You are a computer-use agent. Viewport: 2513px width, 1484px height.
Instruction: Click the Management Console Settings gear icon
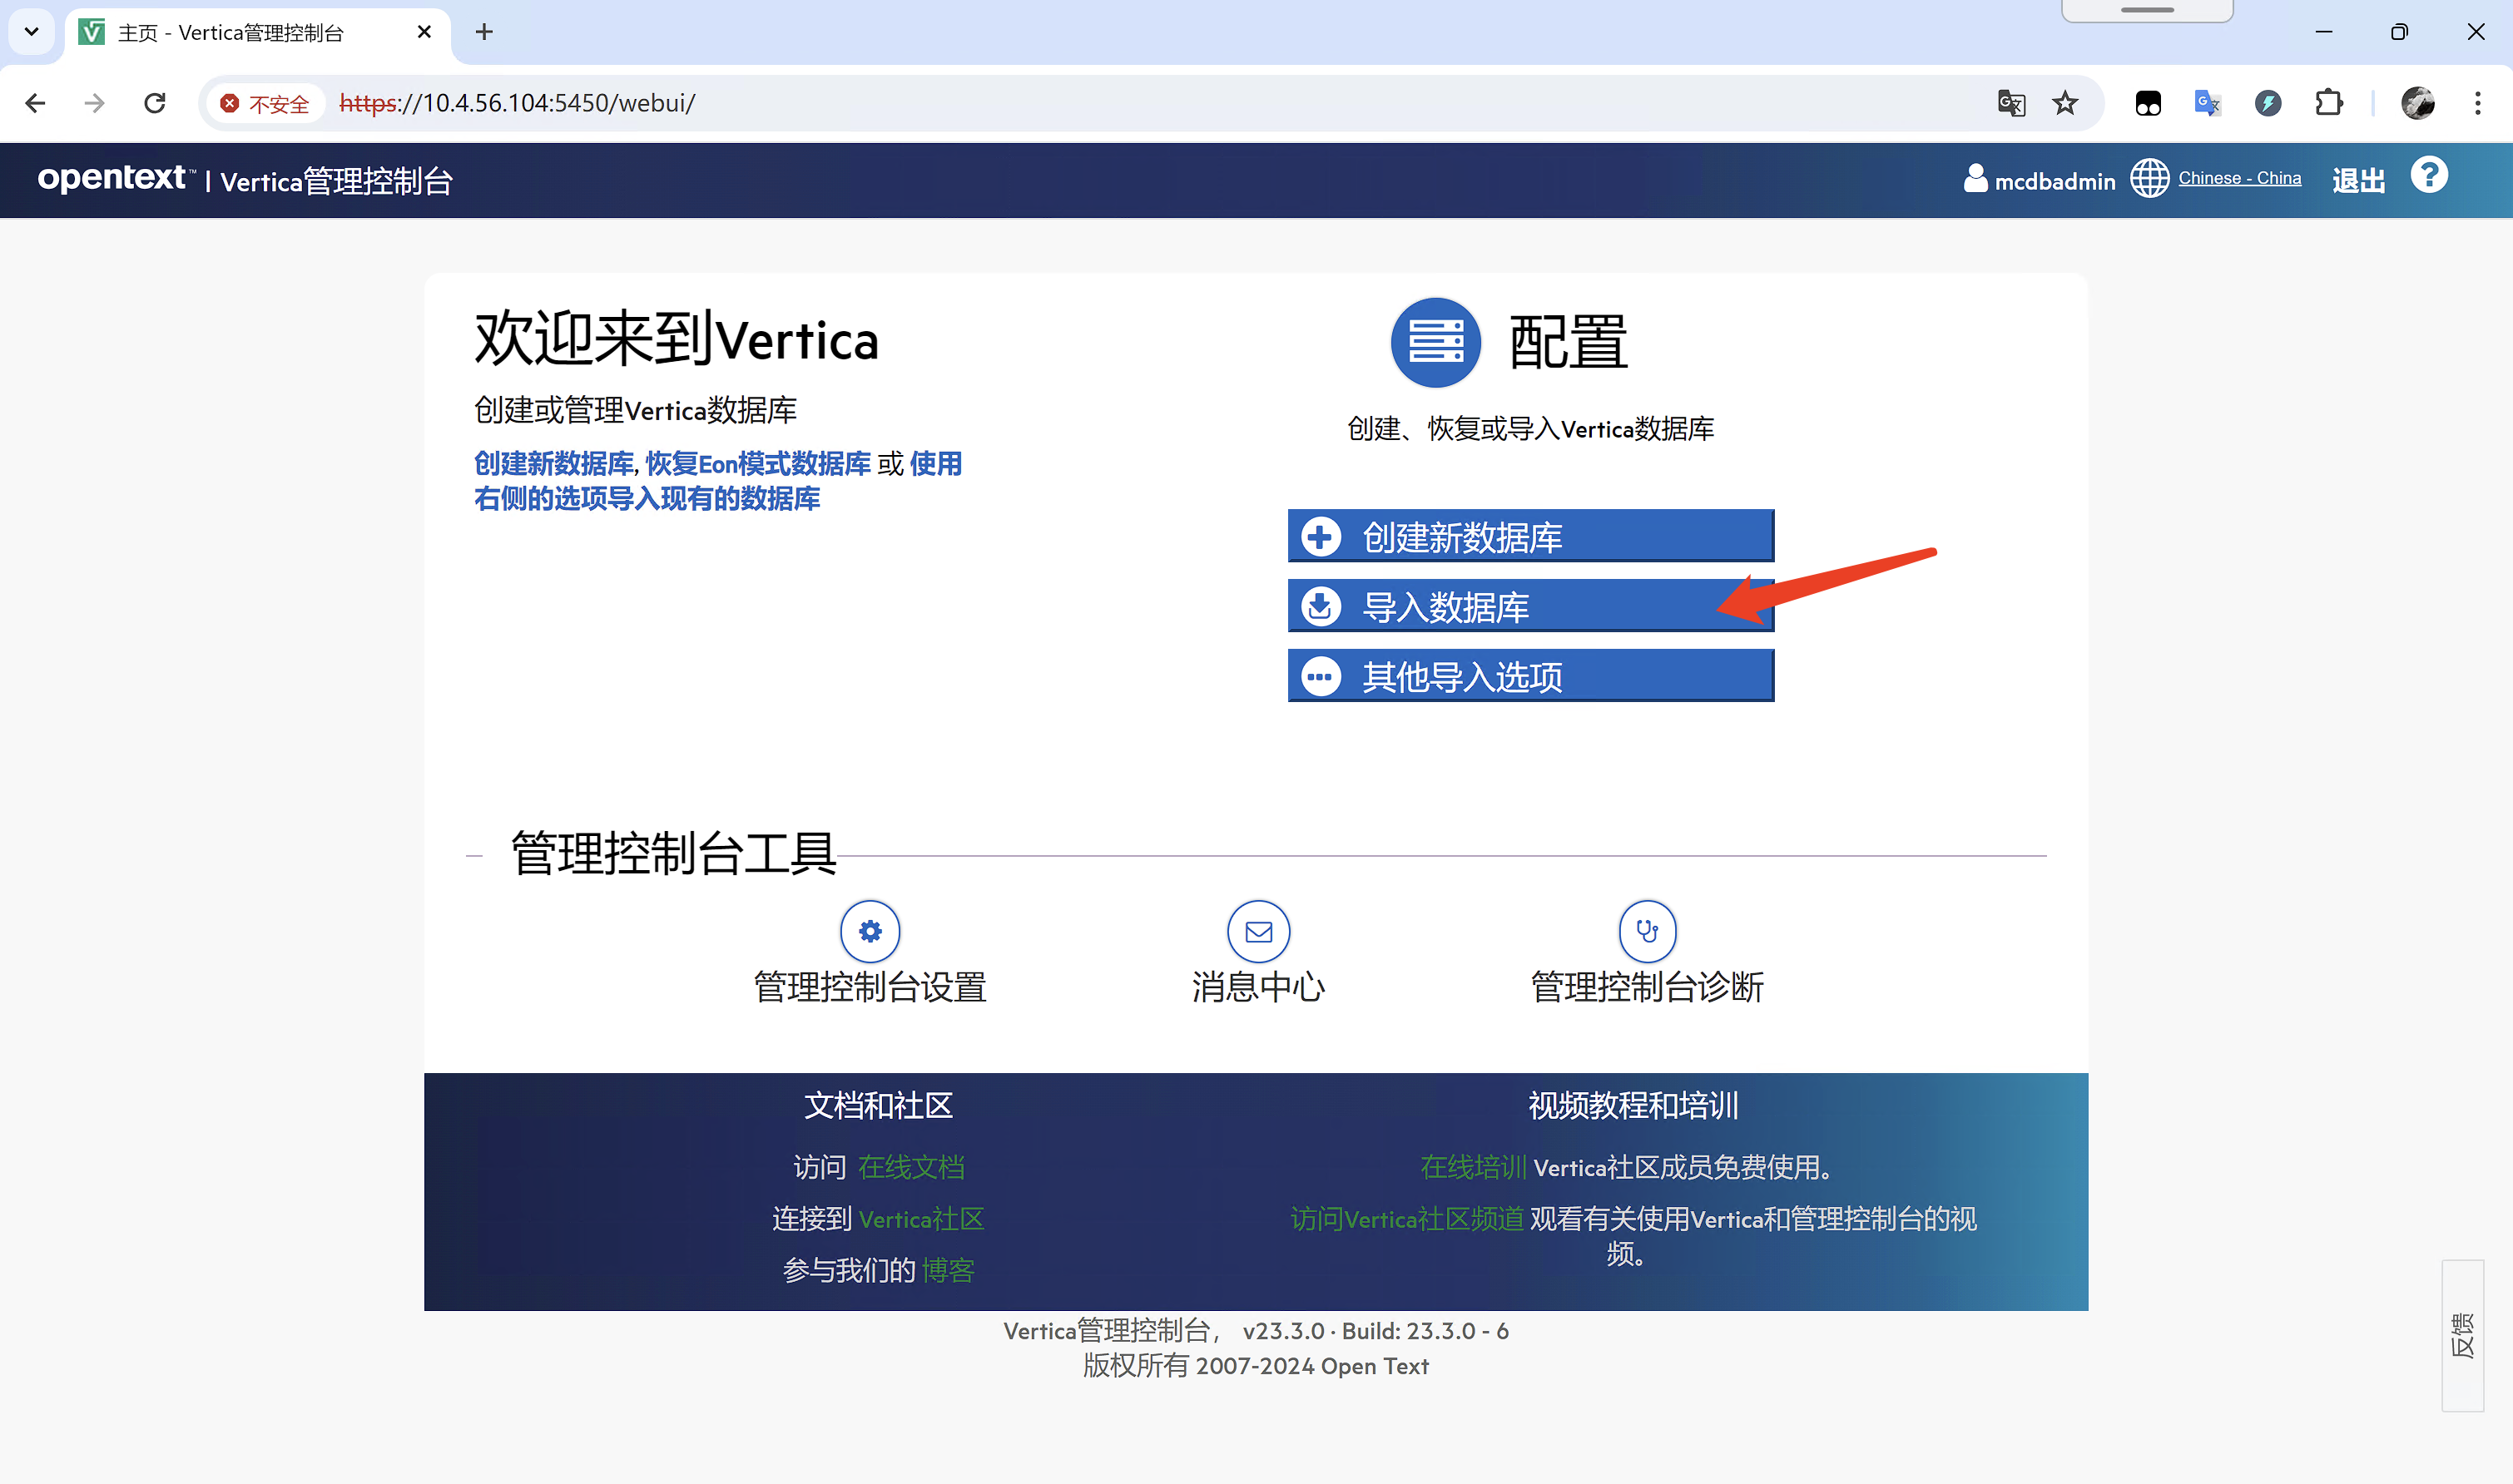click(870, 931)
